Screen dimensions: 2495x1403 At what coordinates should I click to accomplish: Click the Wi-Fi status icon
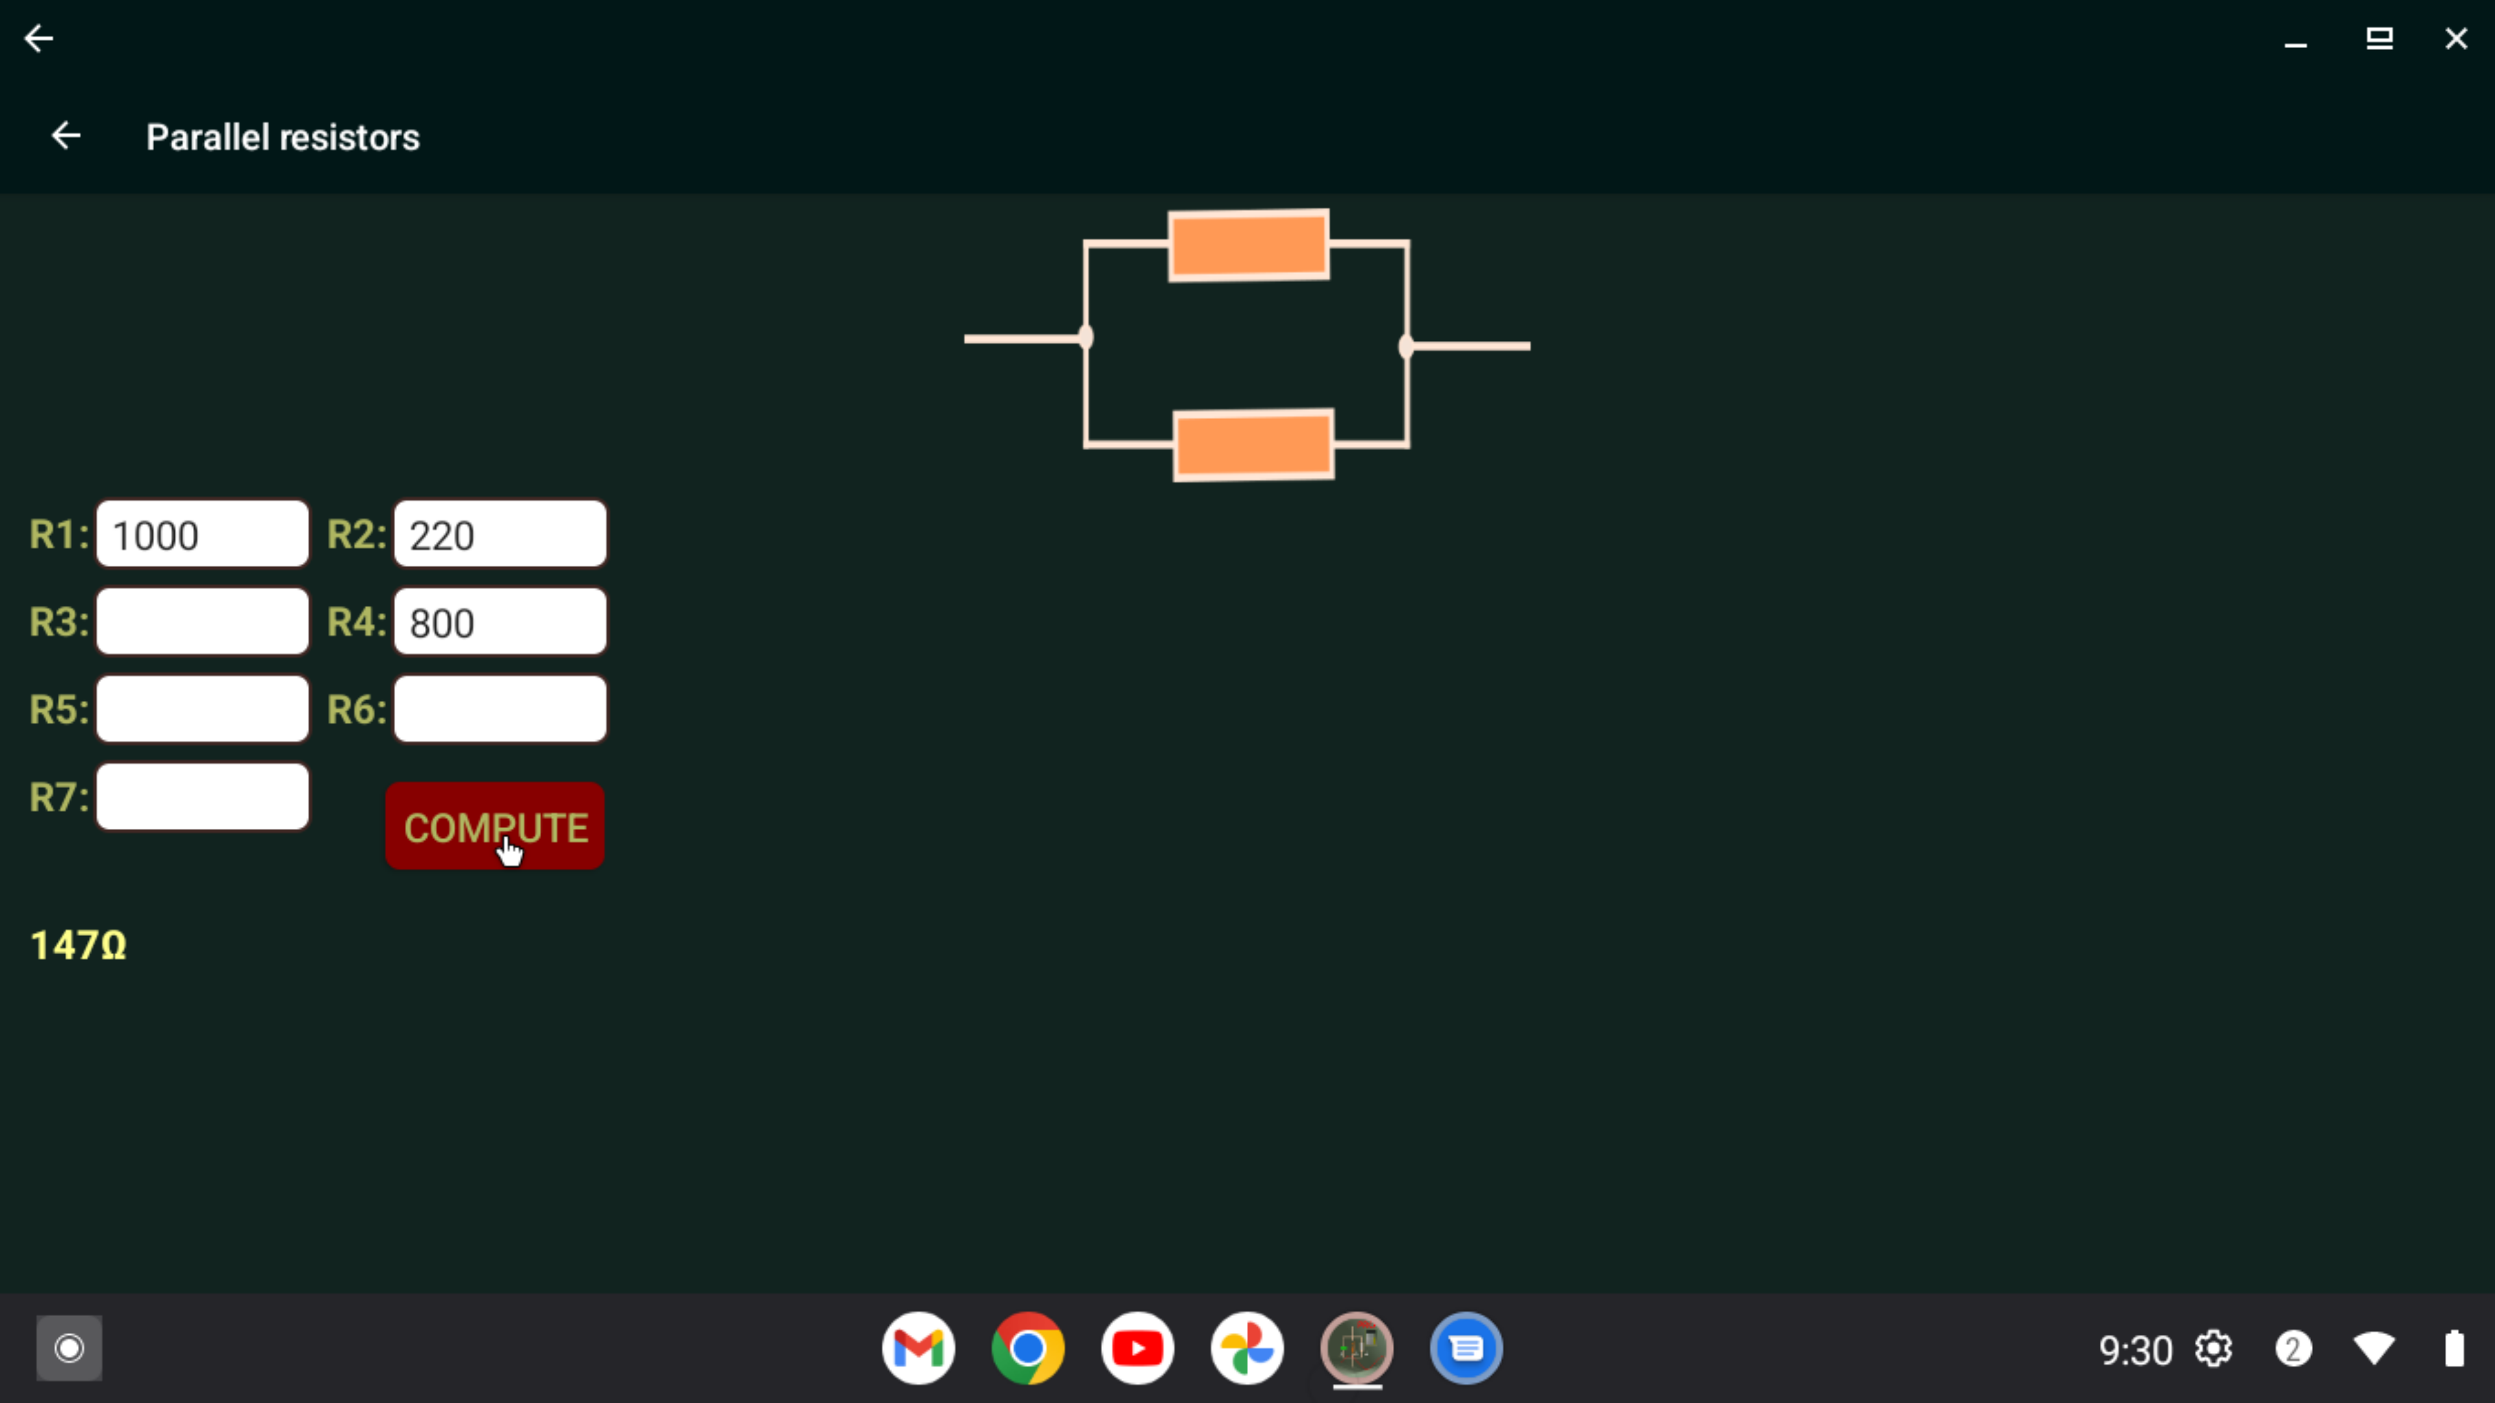point(2374,1349)
